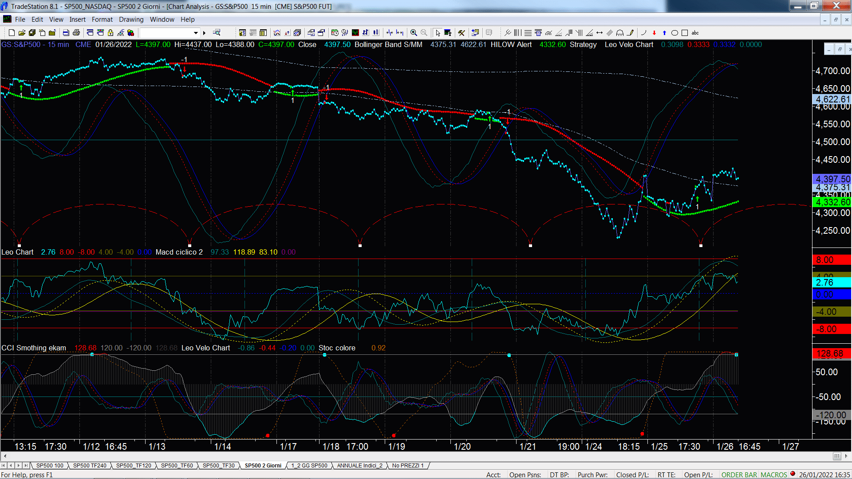852x479 pixels.
Task: Click the red 128.68 CCI value marker
Action: tap(832, 353)
